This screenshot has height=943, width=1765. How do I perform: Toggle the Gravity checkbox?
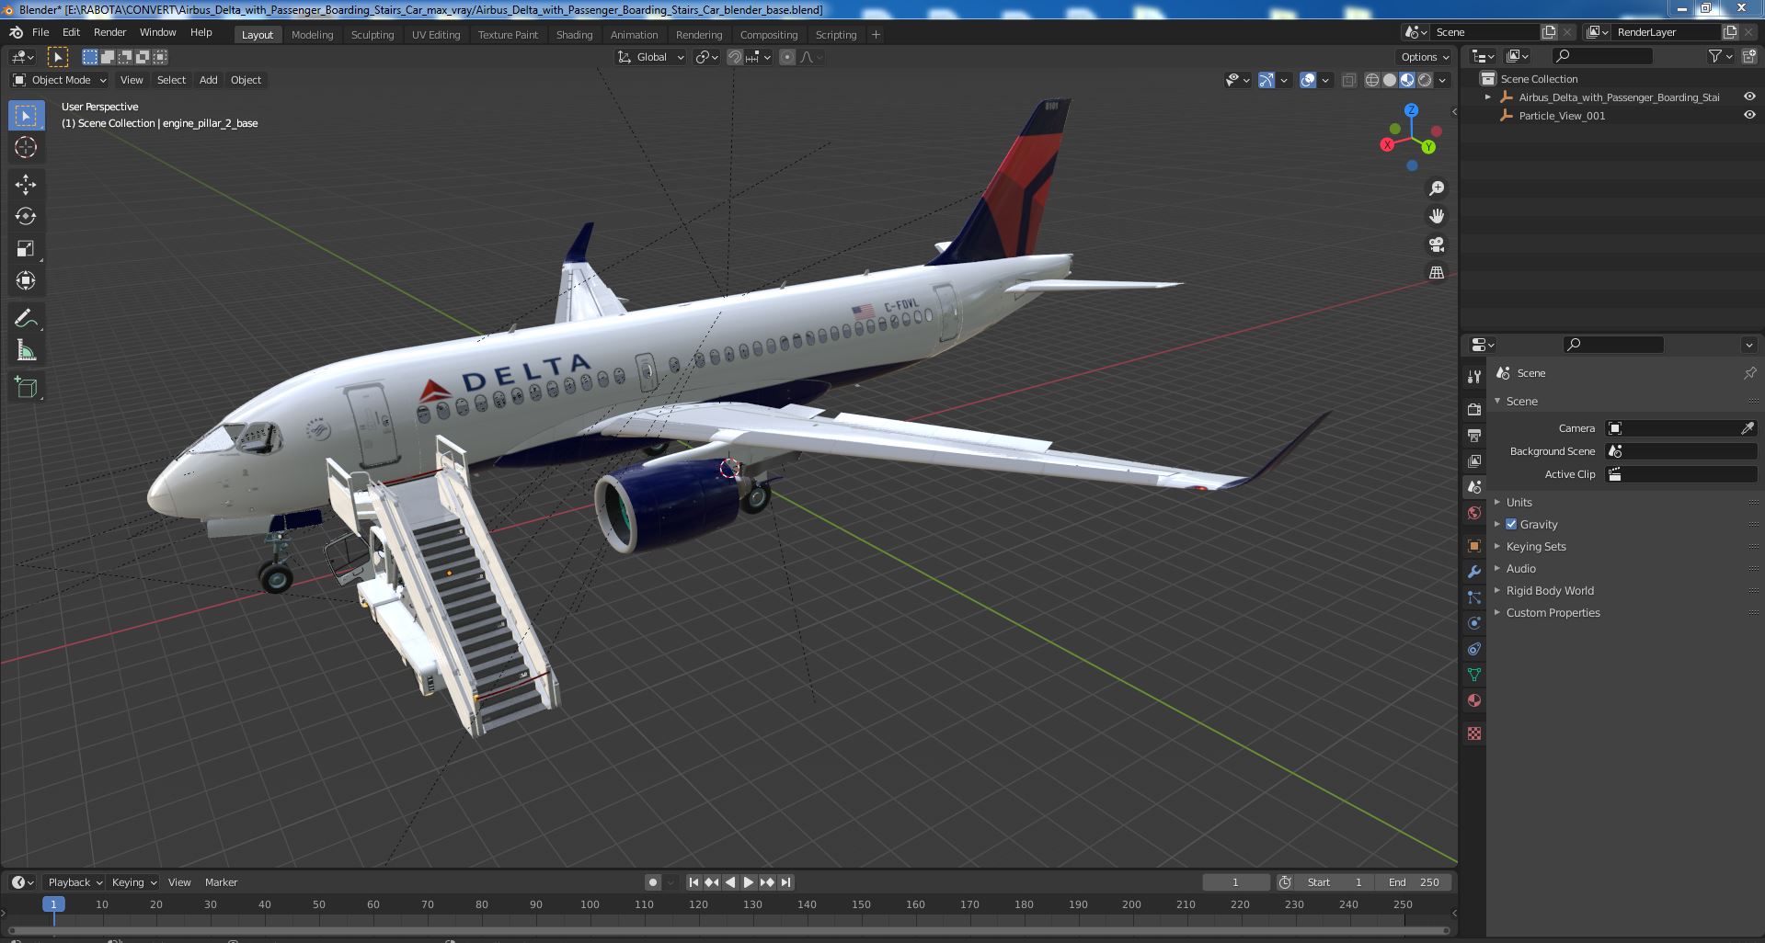pos(1511,524)
